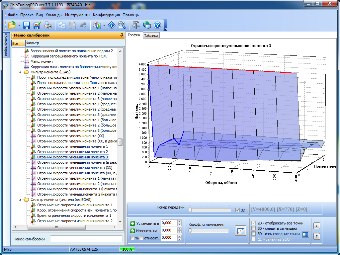Image resolution: width=340 pixels, height=255 pixels.
Task: Click the Open file folder icon
Action: tap(12, 25)
